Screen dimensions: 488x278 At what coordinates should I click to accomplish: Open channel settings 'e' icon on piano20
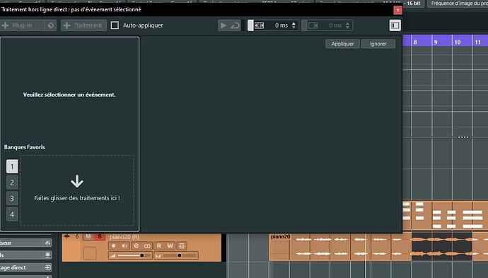[x=136, y=245]
